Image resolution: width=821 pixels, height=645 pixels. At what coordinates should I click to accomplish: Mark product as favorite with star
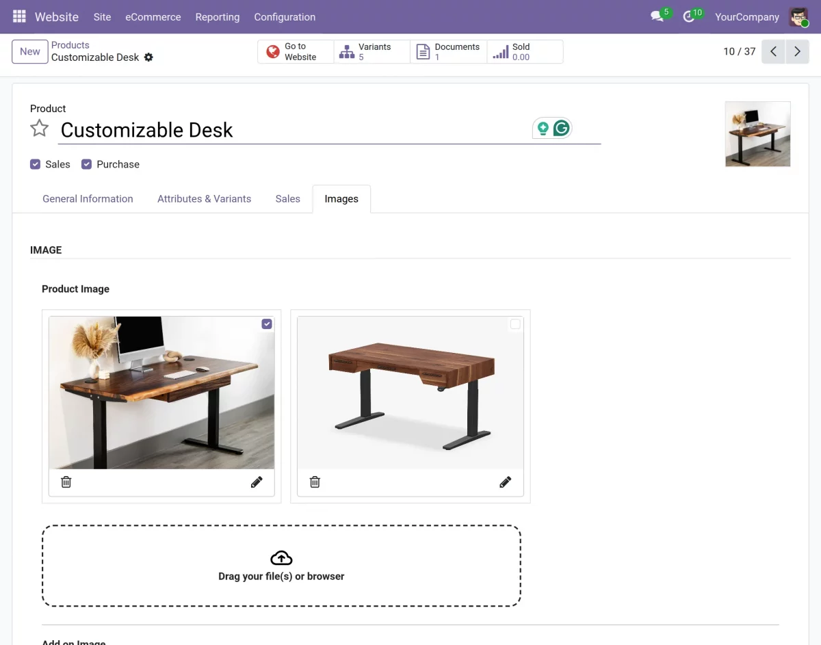[x=40, y=128]
